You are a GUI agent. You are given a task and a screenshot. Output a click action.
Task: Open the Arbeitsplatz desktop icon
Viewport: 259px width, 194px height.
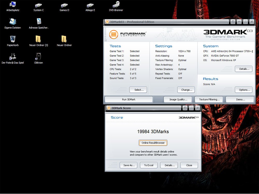pyautogui.click(x=13, y=6)
